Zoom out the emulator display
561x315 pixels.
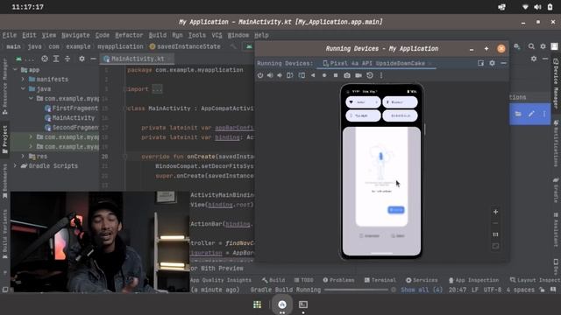[495, 223]
